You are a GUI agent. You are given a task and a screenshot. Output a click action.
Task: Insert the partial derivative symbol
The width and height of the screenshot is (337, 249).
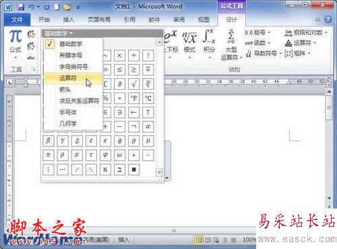(119, 84)
